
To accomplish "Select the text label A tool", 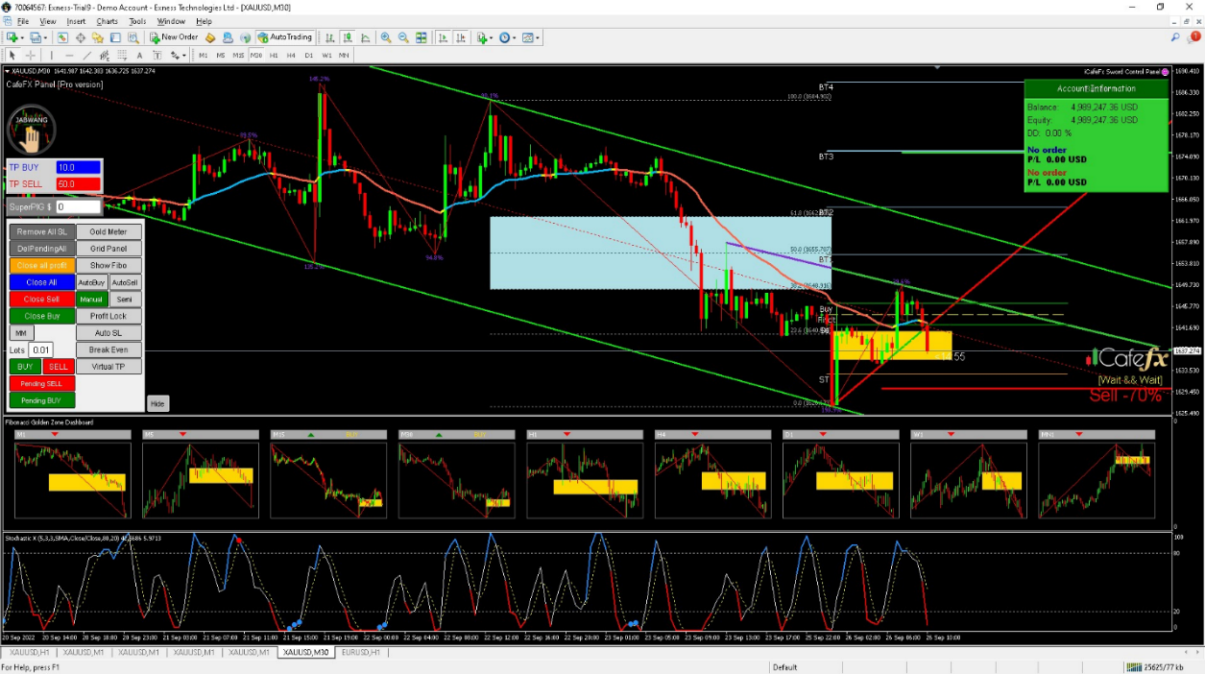I will [139, 55].
